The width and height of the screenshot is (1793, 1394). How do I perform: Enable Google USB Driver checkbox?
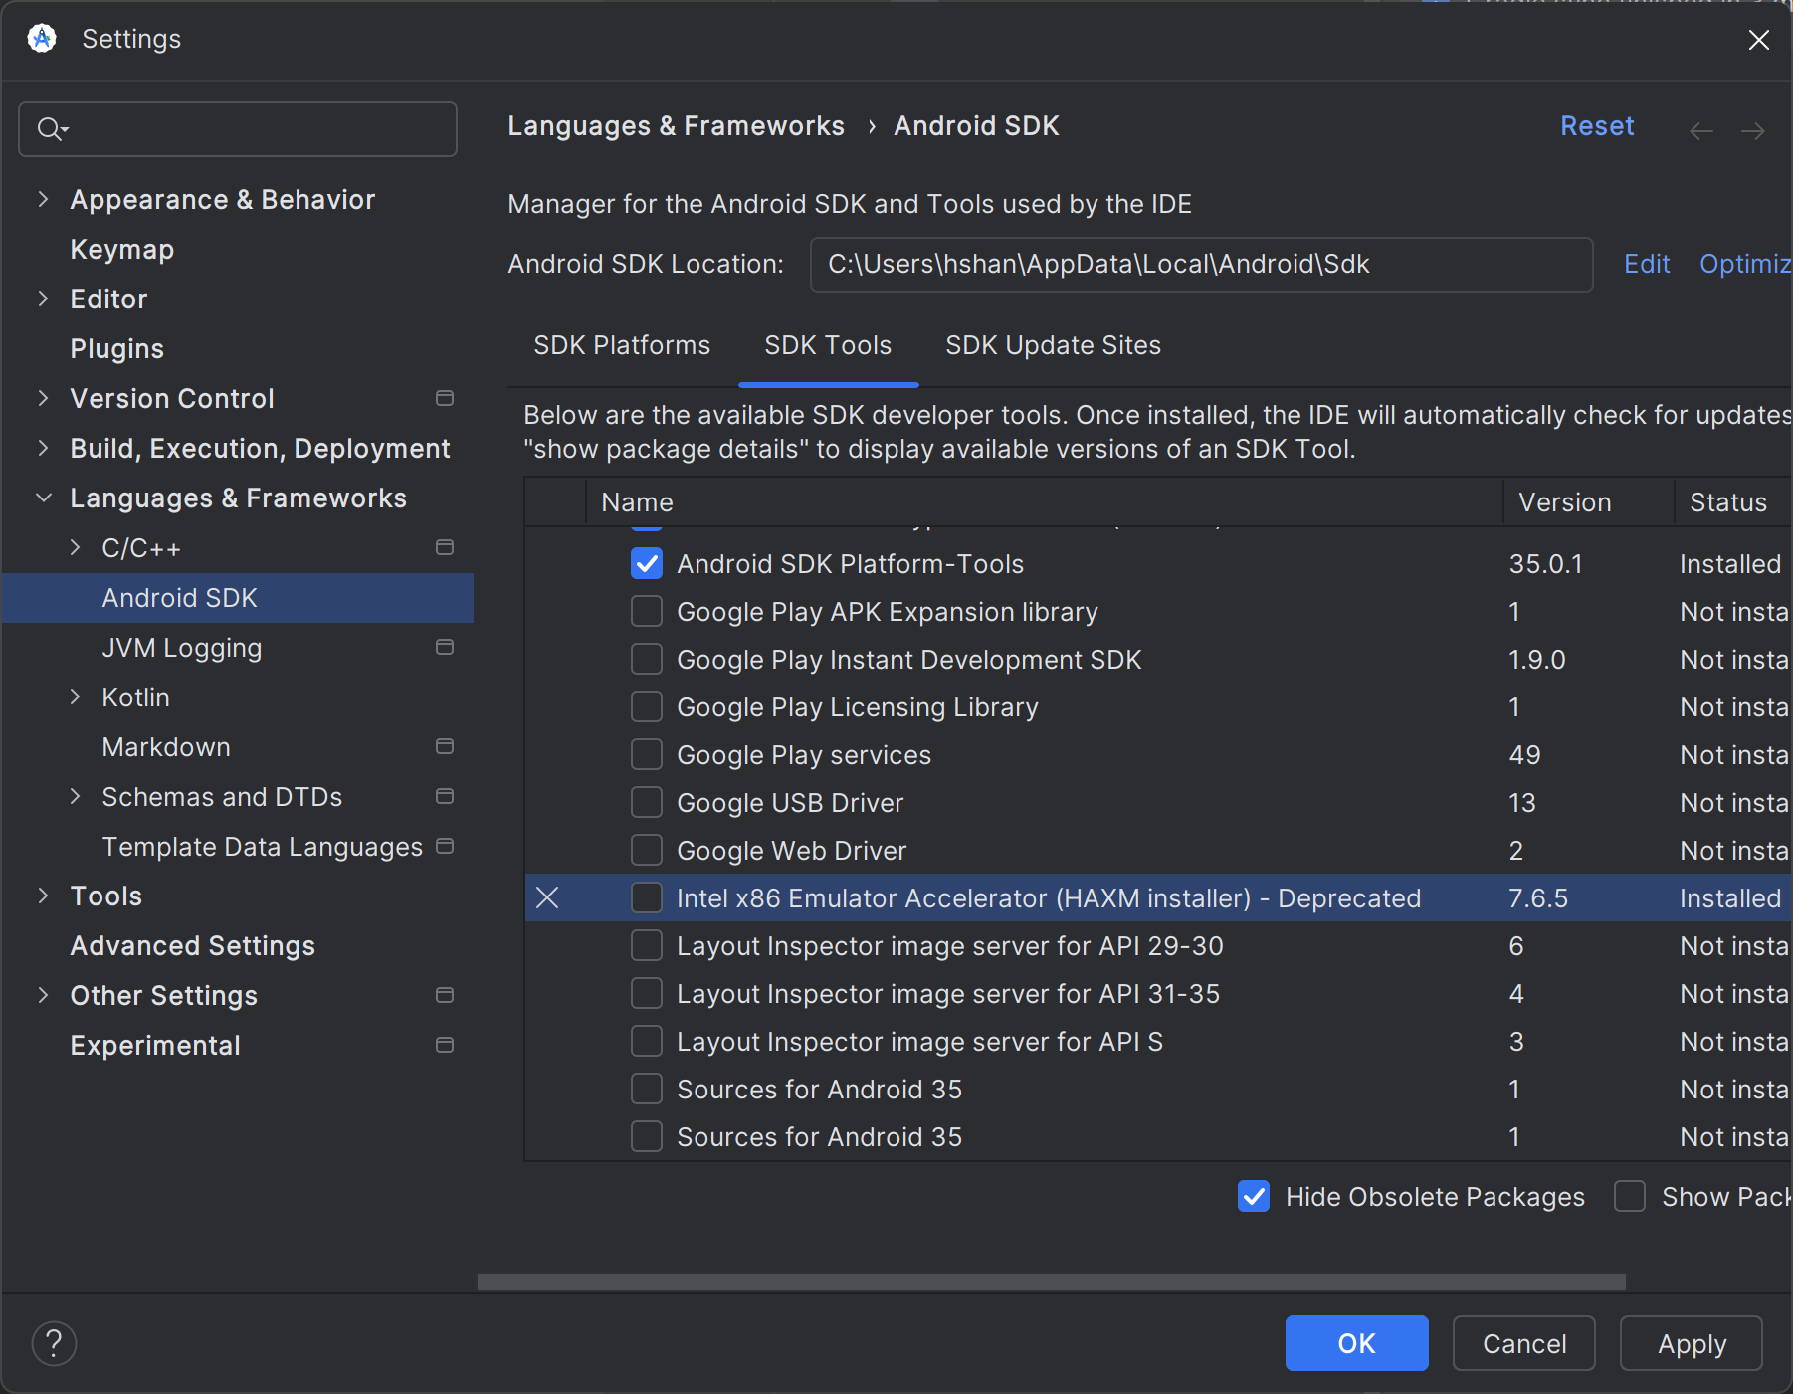[x=647, y=803]
